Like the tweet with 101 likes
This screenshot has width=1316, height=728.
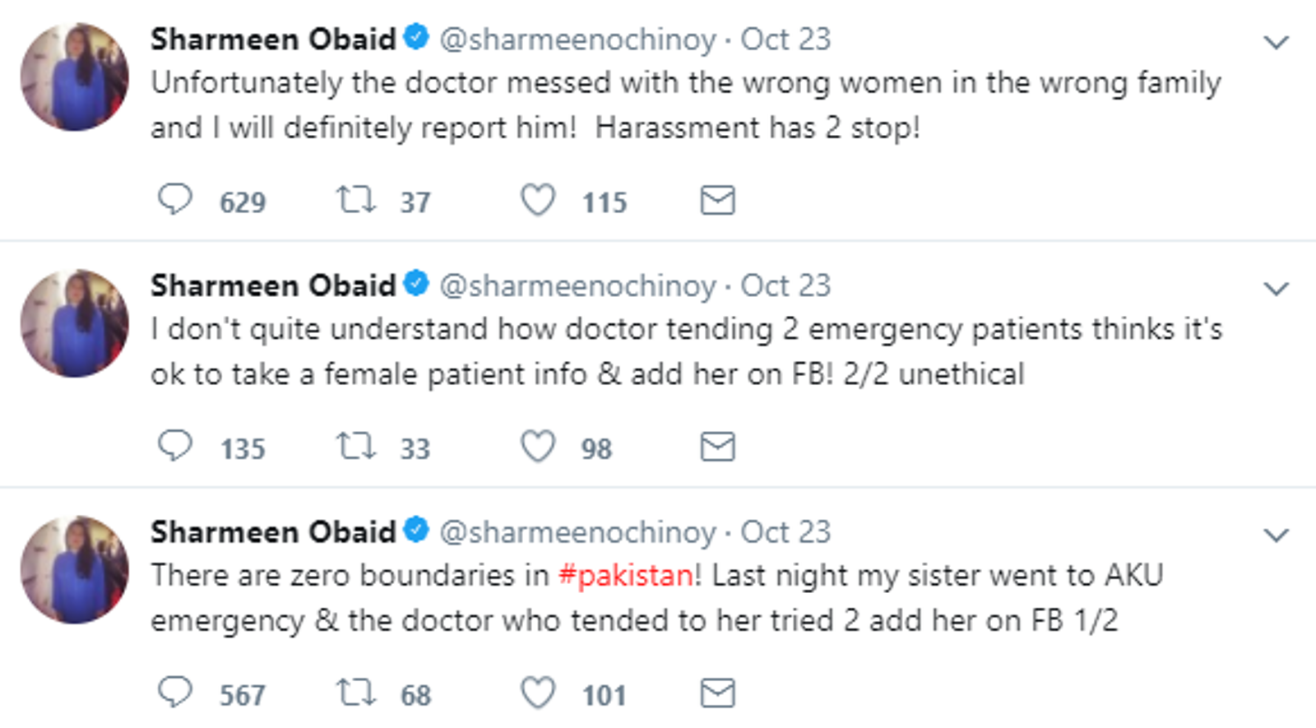[x=538, y=693]
